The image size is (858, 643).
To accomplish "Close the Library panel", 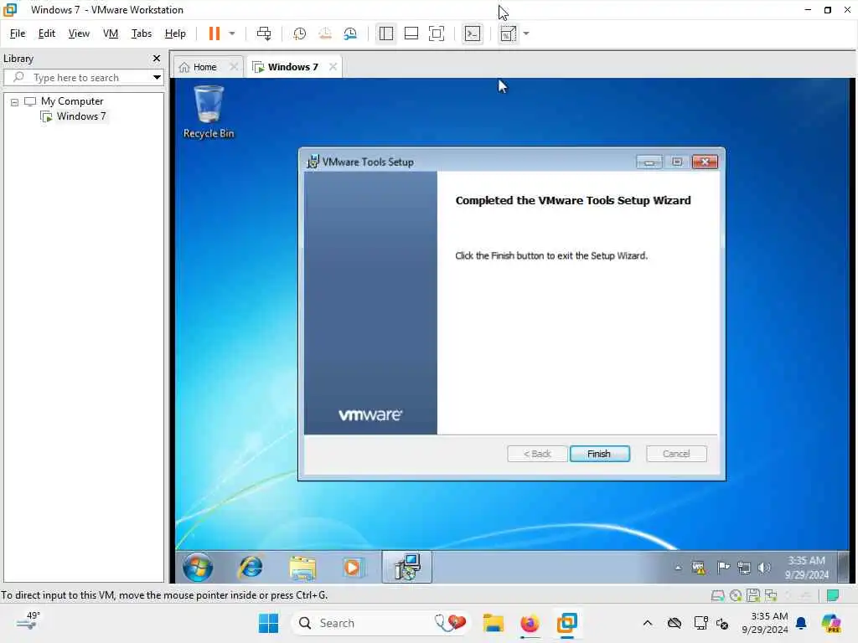I will click(x=157, y=58).
